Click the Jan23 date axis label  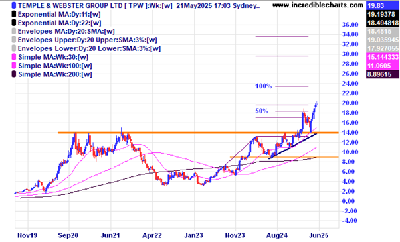193,235
